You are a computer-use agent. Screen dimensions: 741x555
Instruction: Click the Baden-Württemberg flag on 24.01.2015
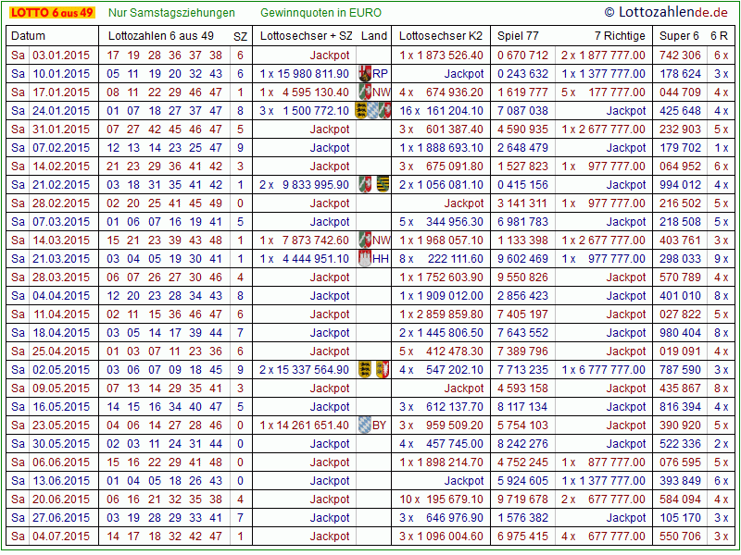(362, 110)
